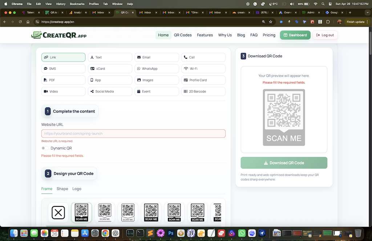Open the Apple menu
372x241 pixels.
(6, 4)
